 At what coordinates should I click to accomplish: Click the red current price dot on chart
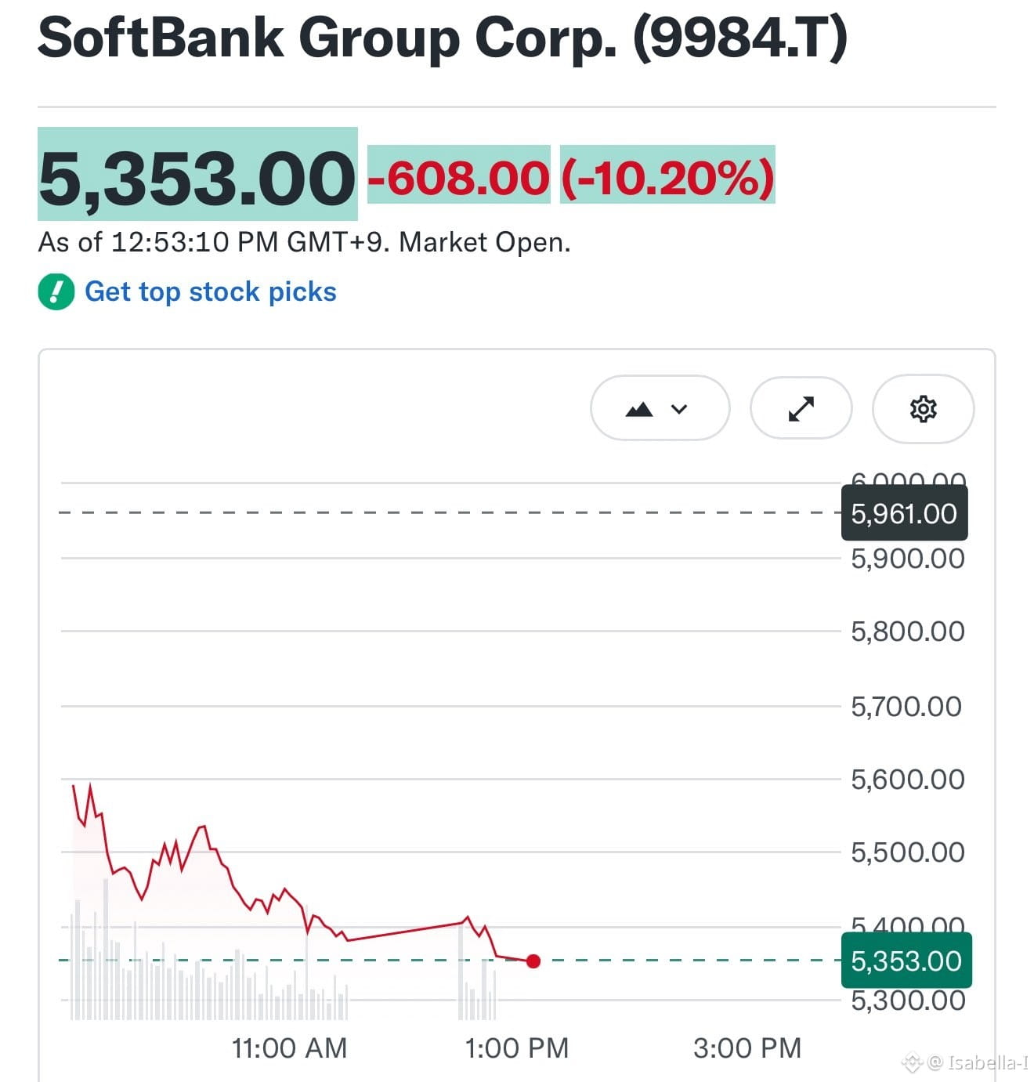click(x=533, y=961)
